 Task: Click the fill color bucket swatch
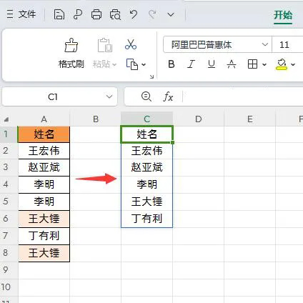click(x=282, y=64)
